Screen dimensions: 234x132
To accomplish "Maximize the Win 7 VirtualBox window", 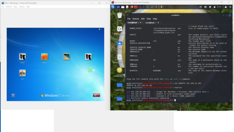I will [99, 3].
